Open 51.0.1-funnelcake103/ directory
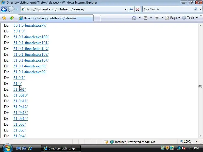This screenshot has width=203, height=152. pyautogui.click(x=31, y=54)
